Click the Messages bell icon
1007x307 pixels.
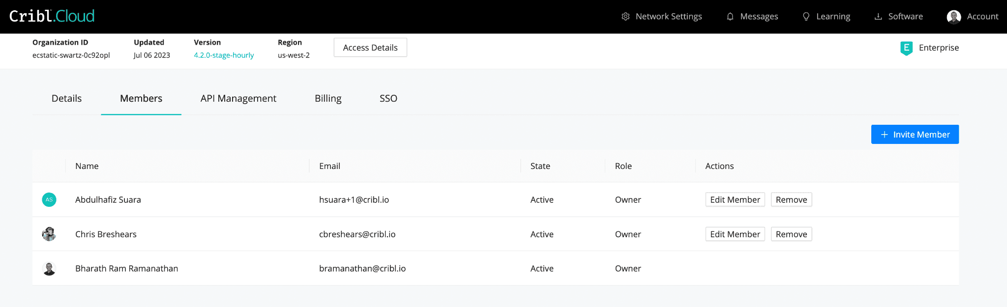[730, 17]
